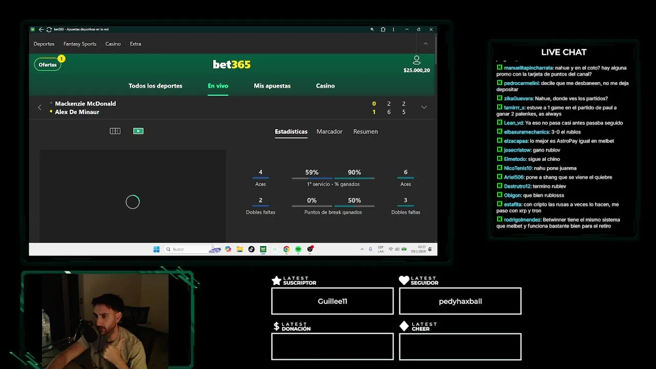656x369 pixels.
Task: Open Fantasy Sports menu
Action: click(x=80, y=44)
